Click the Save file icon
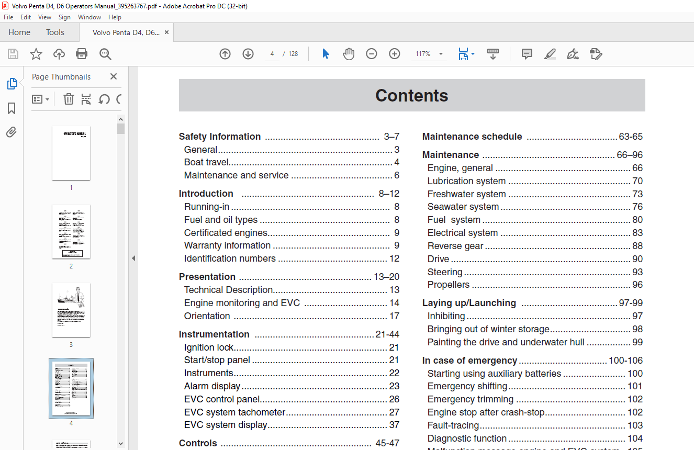The width and height of the screenshot is (694, 450). coord(13,54)
